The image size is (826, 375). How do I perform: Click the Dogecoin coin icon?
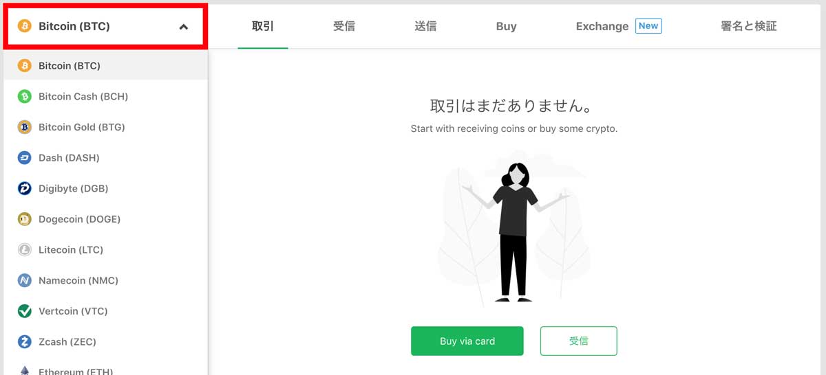[x=25, y=219]
